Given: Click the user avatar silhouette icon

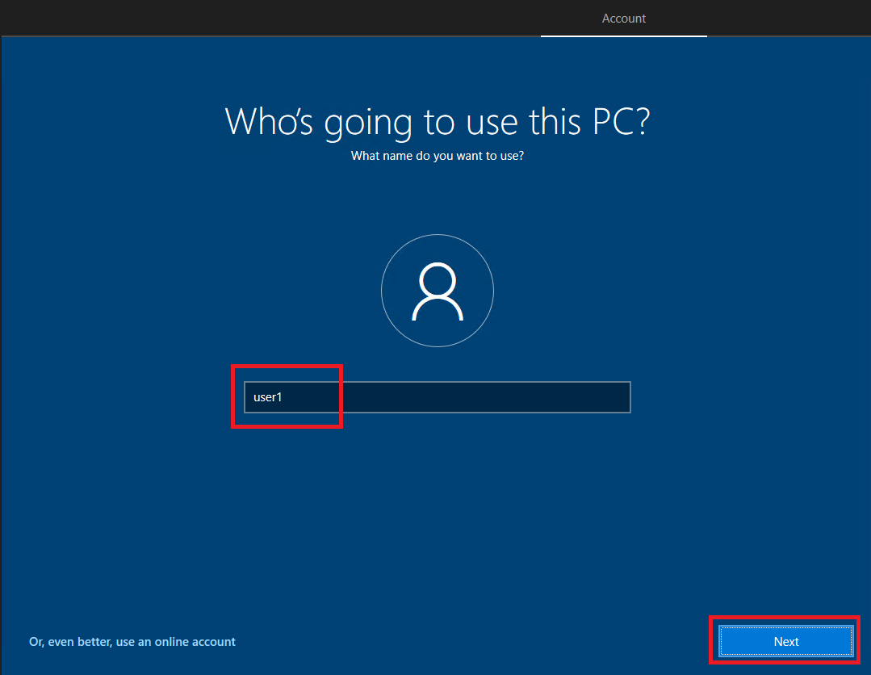Looking at the screenshot, I should [437, 291].
